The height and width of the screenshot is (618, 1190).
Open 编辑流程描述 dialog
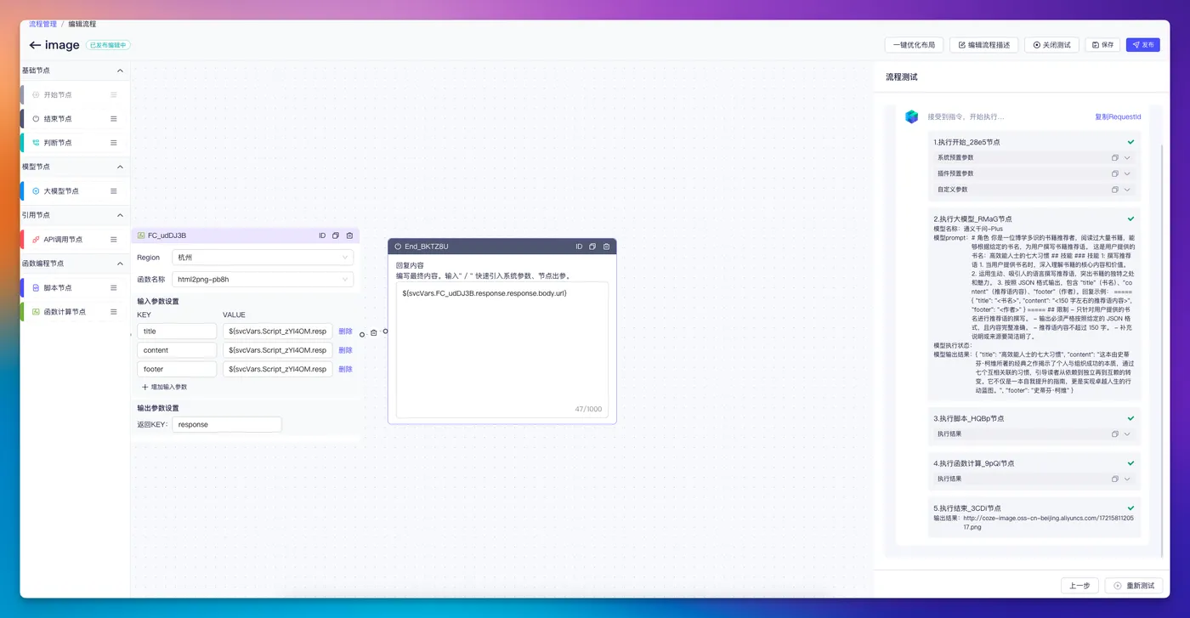(x=983, y=45)
